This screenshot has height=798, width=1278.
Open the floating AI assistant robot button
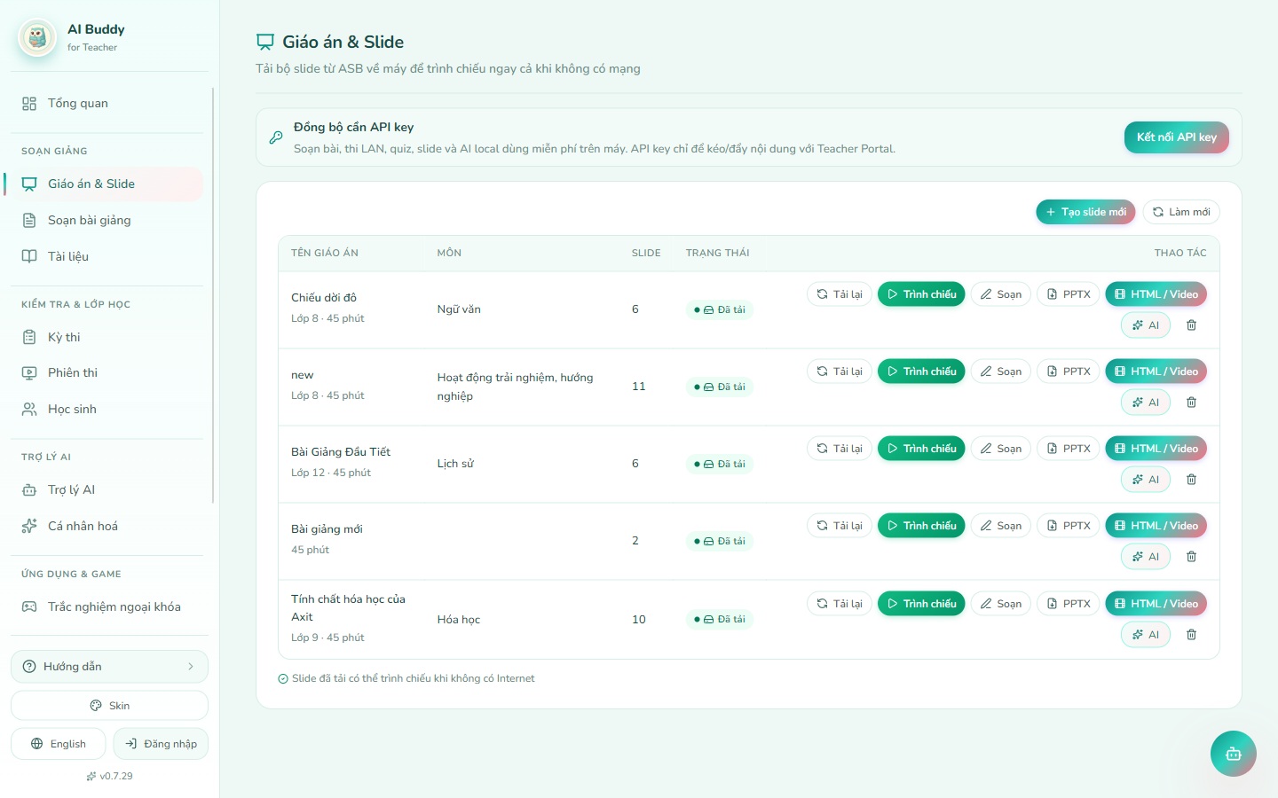[1233, 754]
